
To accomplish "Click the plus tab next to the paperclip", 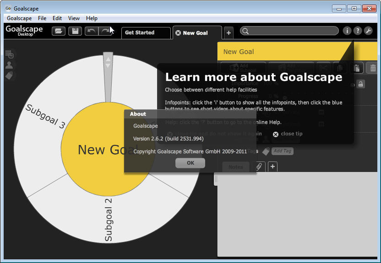I will [272, 166].
